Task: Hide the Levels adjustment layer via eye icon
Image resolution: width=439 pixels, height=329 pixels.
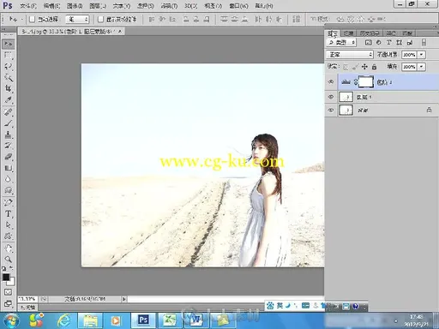Action: point(331,82)
